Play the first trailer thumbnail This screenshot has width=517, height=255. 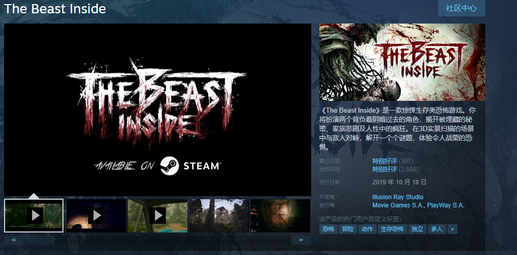(x=34, y=216)
